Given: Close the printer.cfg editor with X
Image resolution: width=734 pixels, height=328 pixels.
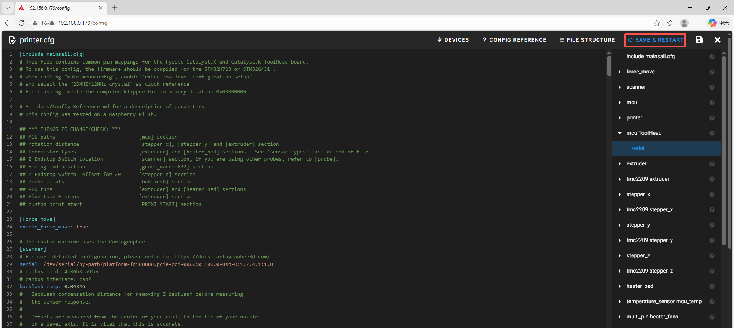Looking at the screenshot, I should (x=718, y=40).
